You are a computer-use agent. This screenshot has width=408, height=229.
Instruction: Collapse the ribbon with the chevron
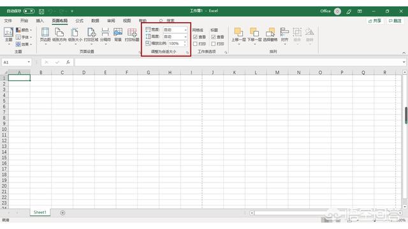[x=404, y=53]
